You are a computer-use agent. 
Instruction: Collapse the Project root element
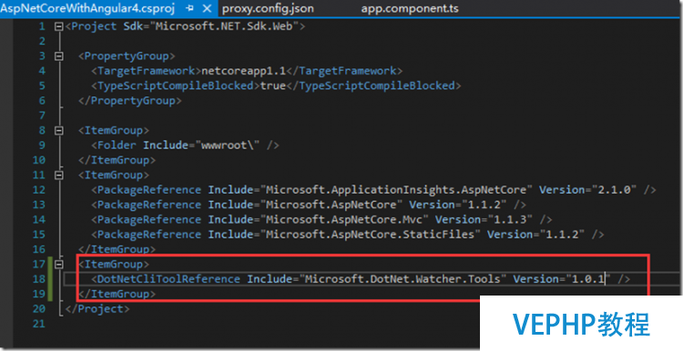point(58,26)
